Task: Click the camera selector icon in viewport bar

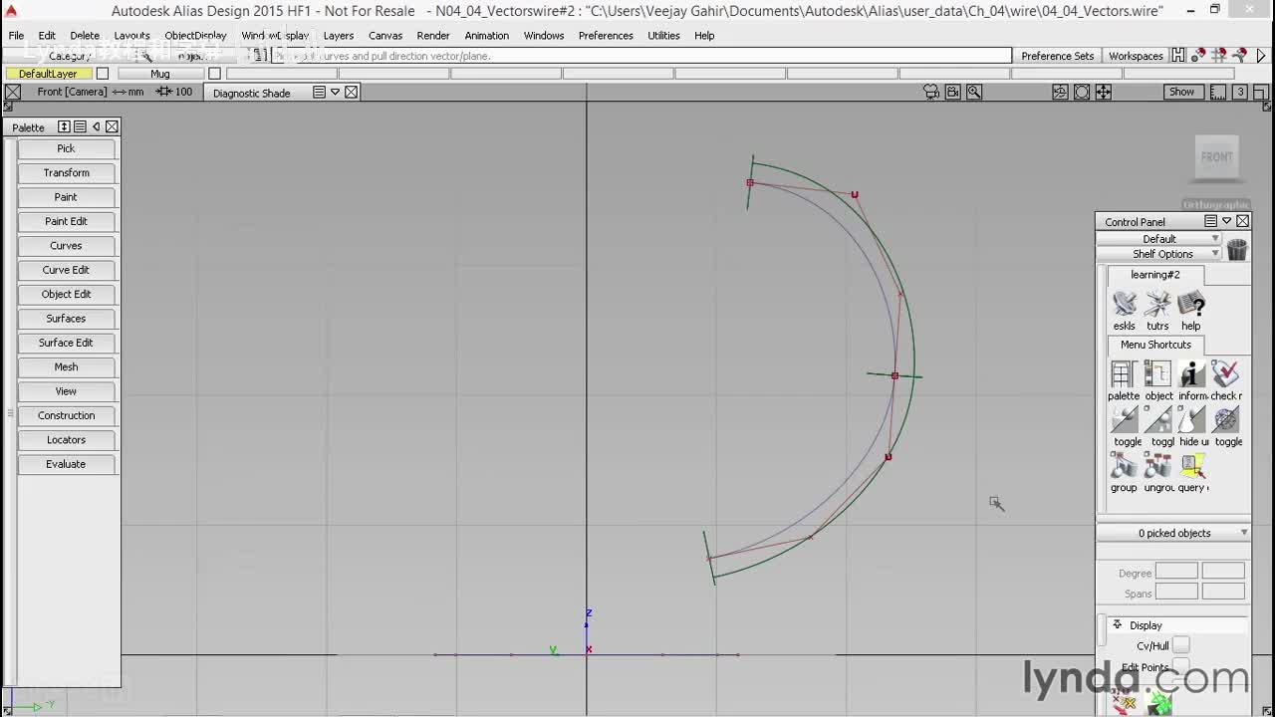Action: click(931, 92)
